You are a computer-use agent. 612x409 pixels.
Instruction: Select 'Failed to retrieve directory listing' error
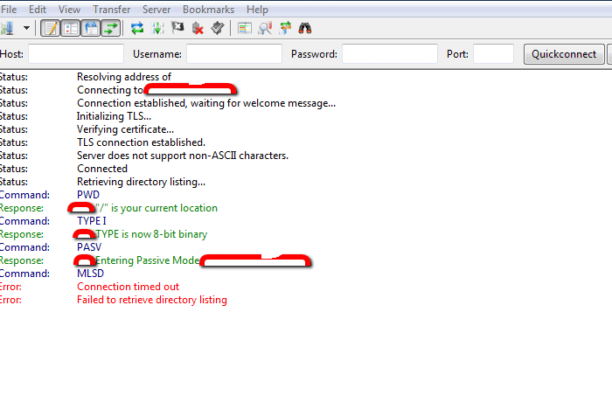tap(152, 300)
